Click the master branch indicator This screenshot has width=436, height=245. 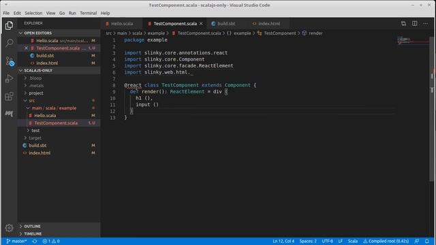tap(16, 241)
